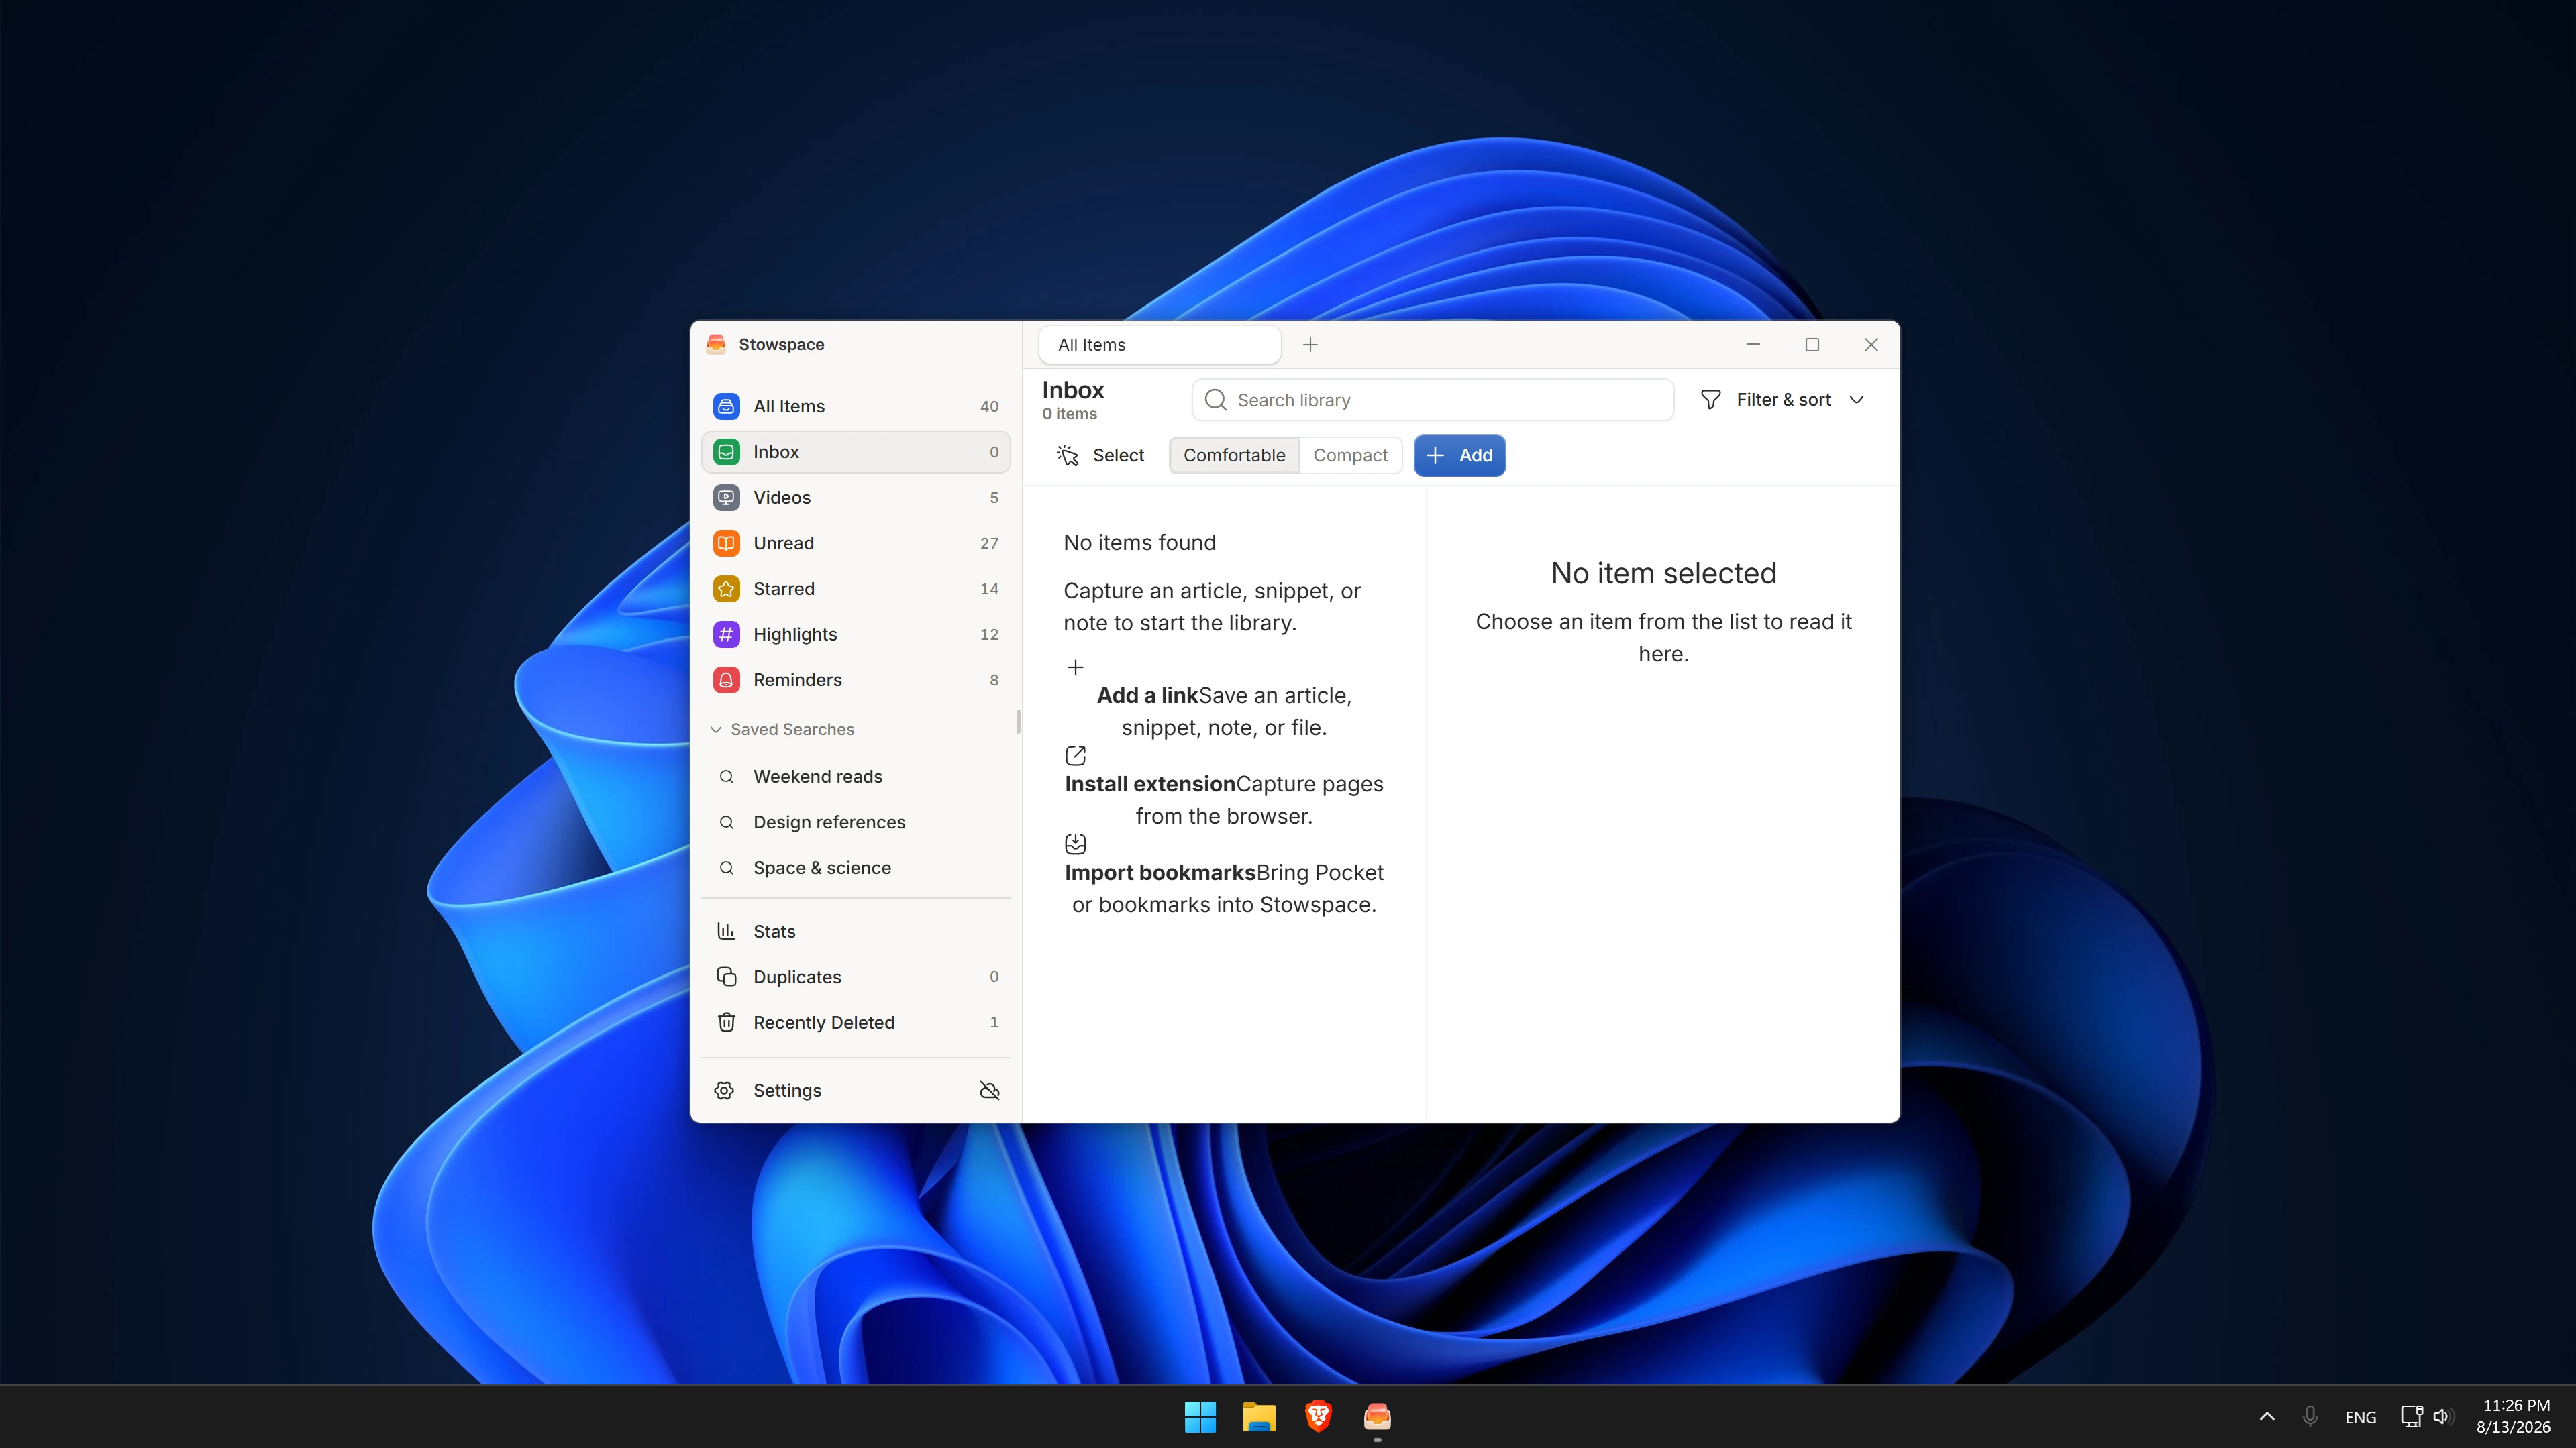This screenshot has height=1448, width=2576.
Task: Click the Starred star icon
Action: click(726, 589)
